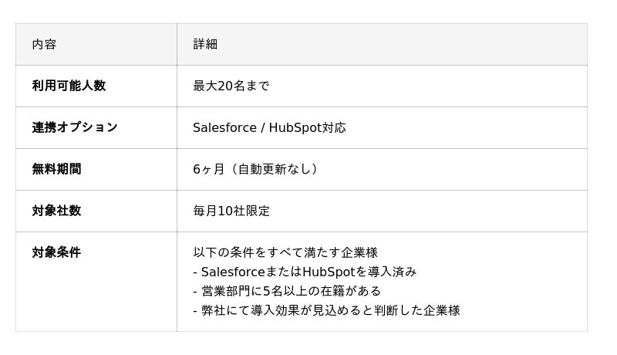The width and height of the screenshot is (617, 355).
Task: Select the 対象社数 row label
Action: [x=56, y=211]
